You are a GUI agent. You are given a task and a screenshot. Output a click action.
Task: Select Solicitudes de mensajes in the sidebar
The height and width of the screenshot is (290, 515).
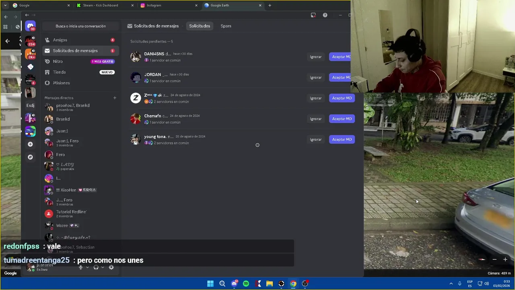point(80,51)
